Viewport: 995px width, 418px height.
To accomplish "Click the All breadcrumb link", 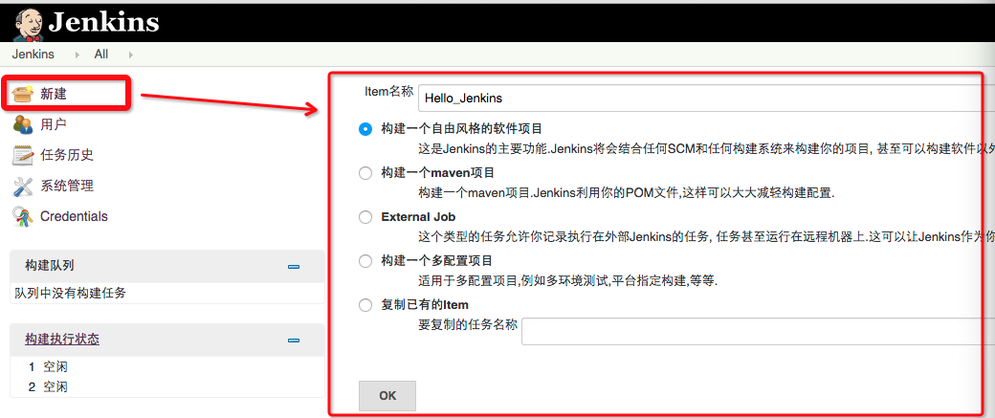I will [x=100, y=55].
